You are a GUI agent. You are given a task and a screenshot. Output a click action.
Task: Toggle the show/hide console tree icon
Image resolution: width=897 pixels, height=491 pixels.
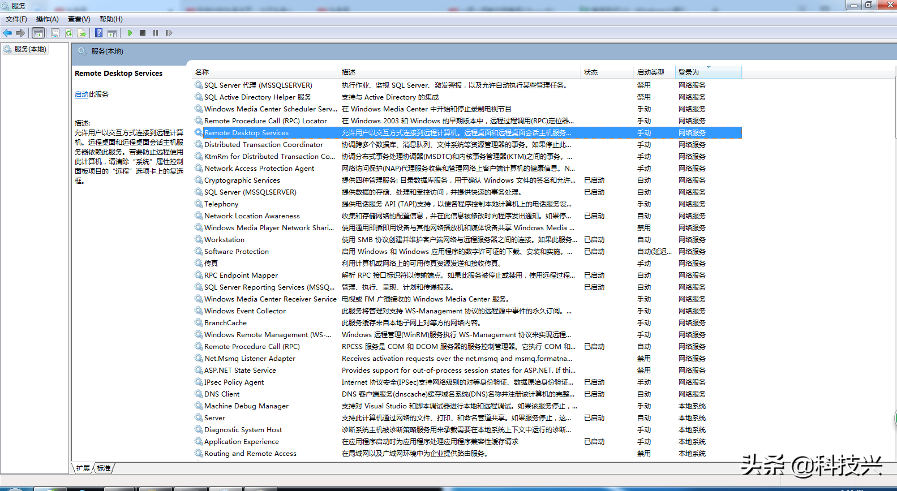point(38,33)
